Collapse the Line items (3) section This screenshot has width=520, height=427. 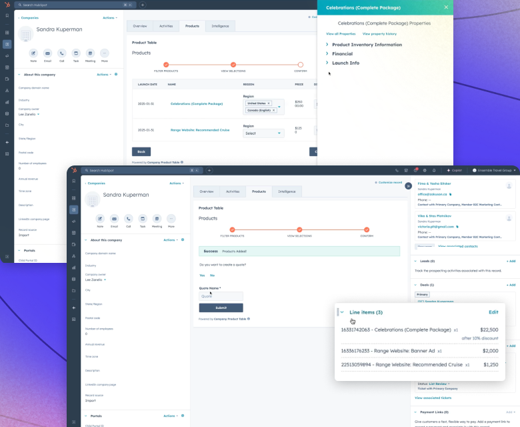coord(342,312)
